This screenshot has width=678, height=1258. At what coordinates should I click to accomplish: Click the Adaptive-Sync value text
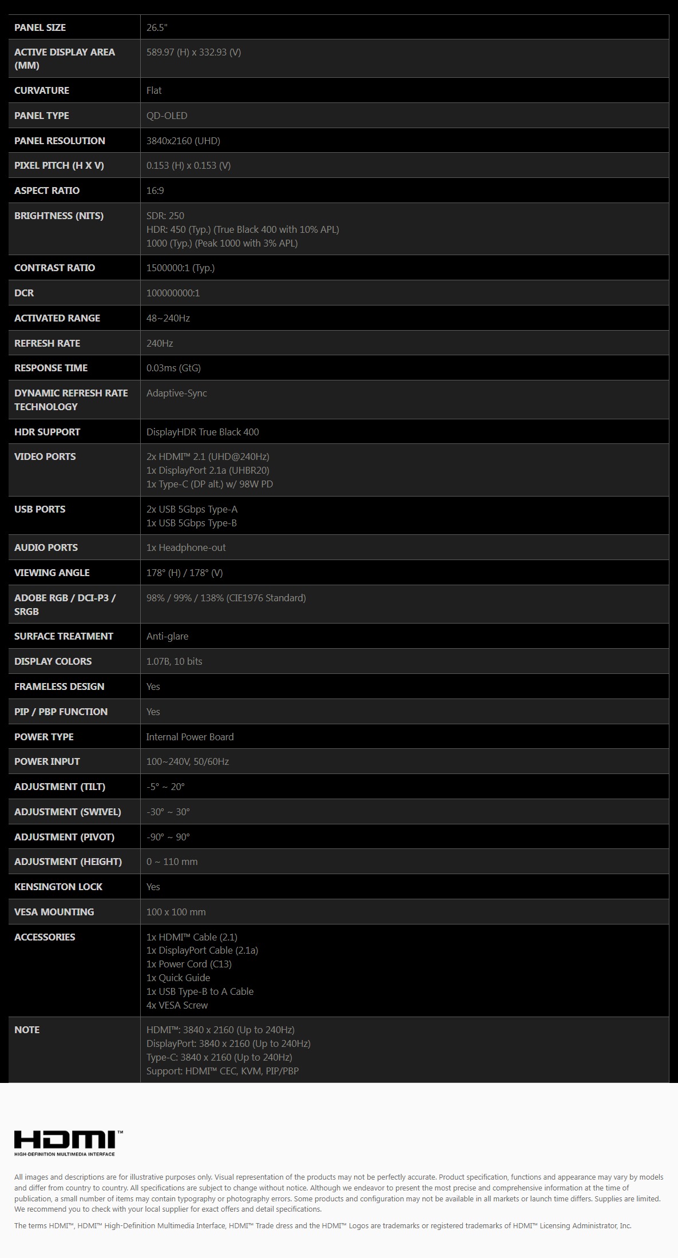(176, 393)
